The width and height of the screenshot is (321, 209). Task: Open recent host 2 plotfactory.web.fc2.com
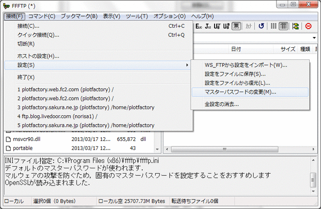[98, 99]
